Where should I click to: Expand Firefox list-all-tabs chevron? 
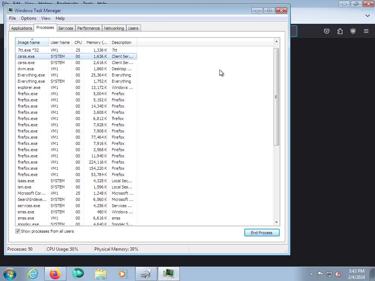(x=368, y=15)
